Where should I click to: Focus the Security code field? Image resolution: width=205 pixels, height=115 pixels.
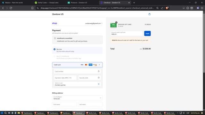pyautogui.click(x=90, y=78)
